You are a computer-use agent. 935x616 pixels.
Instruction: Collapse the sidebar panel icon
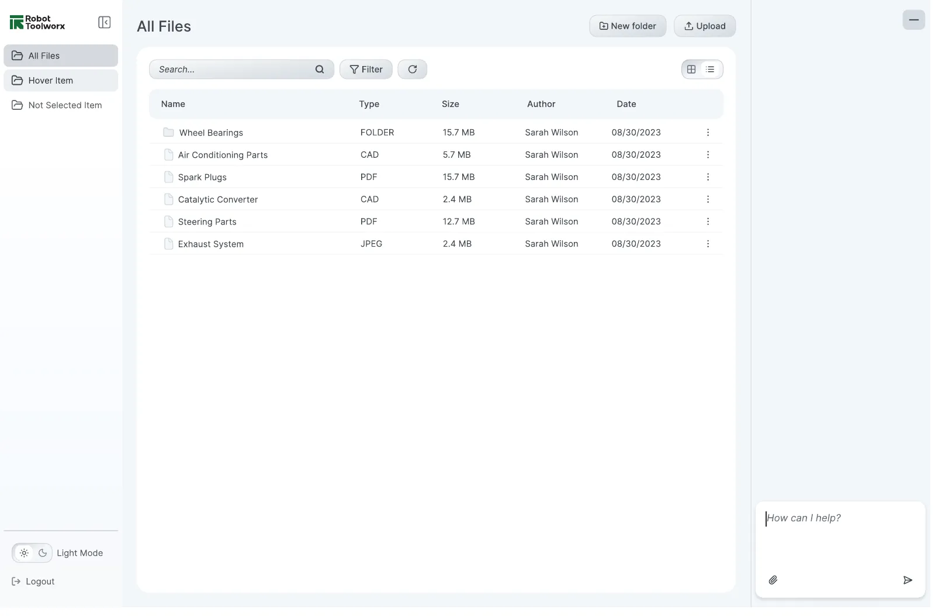104,22
